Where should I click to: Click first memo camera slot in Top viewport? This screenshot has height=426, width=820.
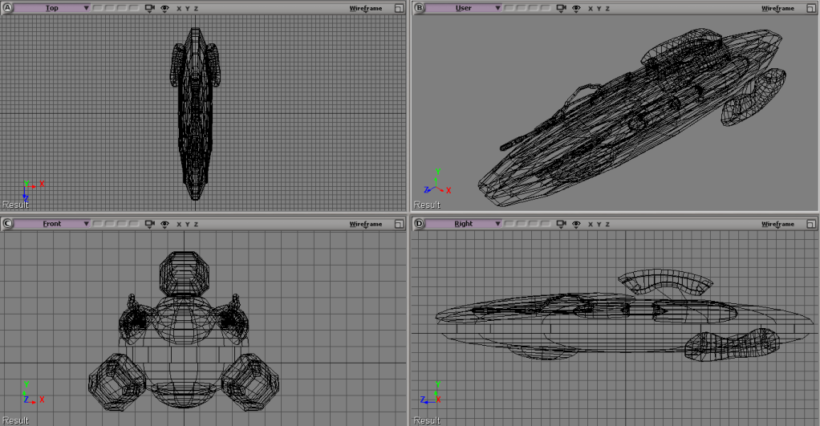click(98, 8)
